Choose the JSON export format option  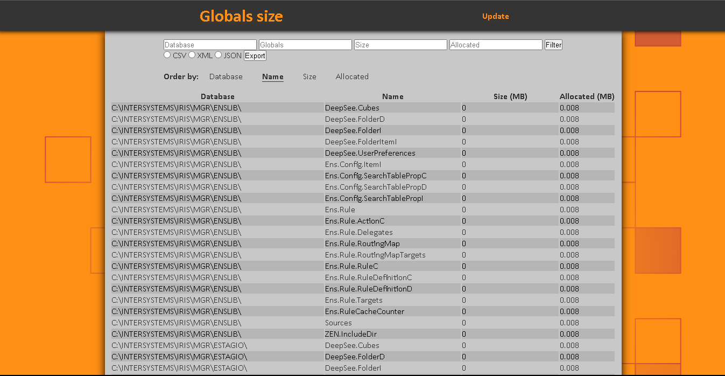tap(219, 55)
